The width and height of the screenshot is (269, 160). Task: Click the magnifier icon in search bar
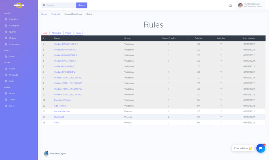point(44,5)
